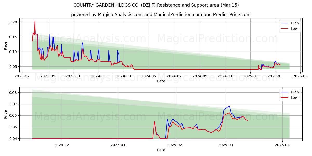This screenshot has height=156, width=312.
Task: Click the red Low line swatch in top legend
Action: coord(285,29)
